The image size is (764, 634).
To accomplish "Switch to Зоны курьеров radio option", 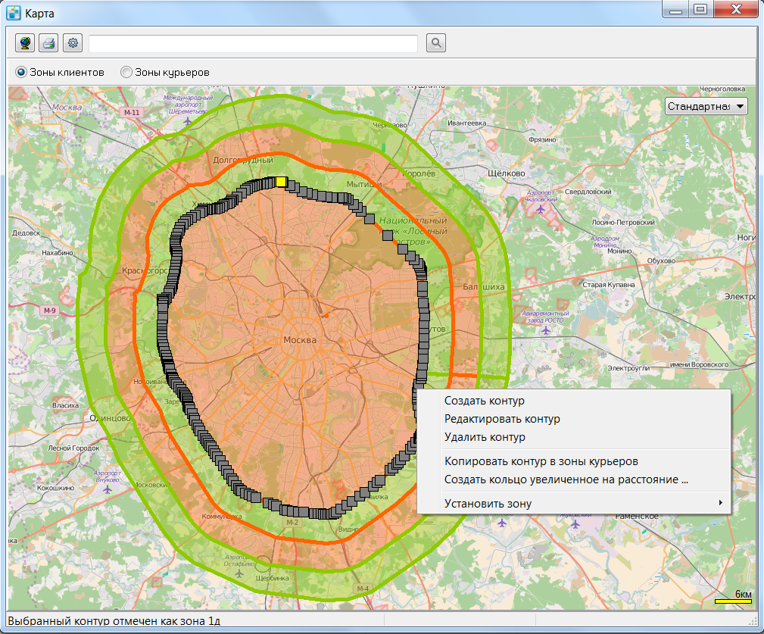I will (x=126, y=72).
